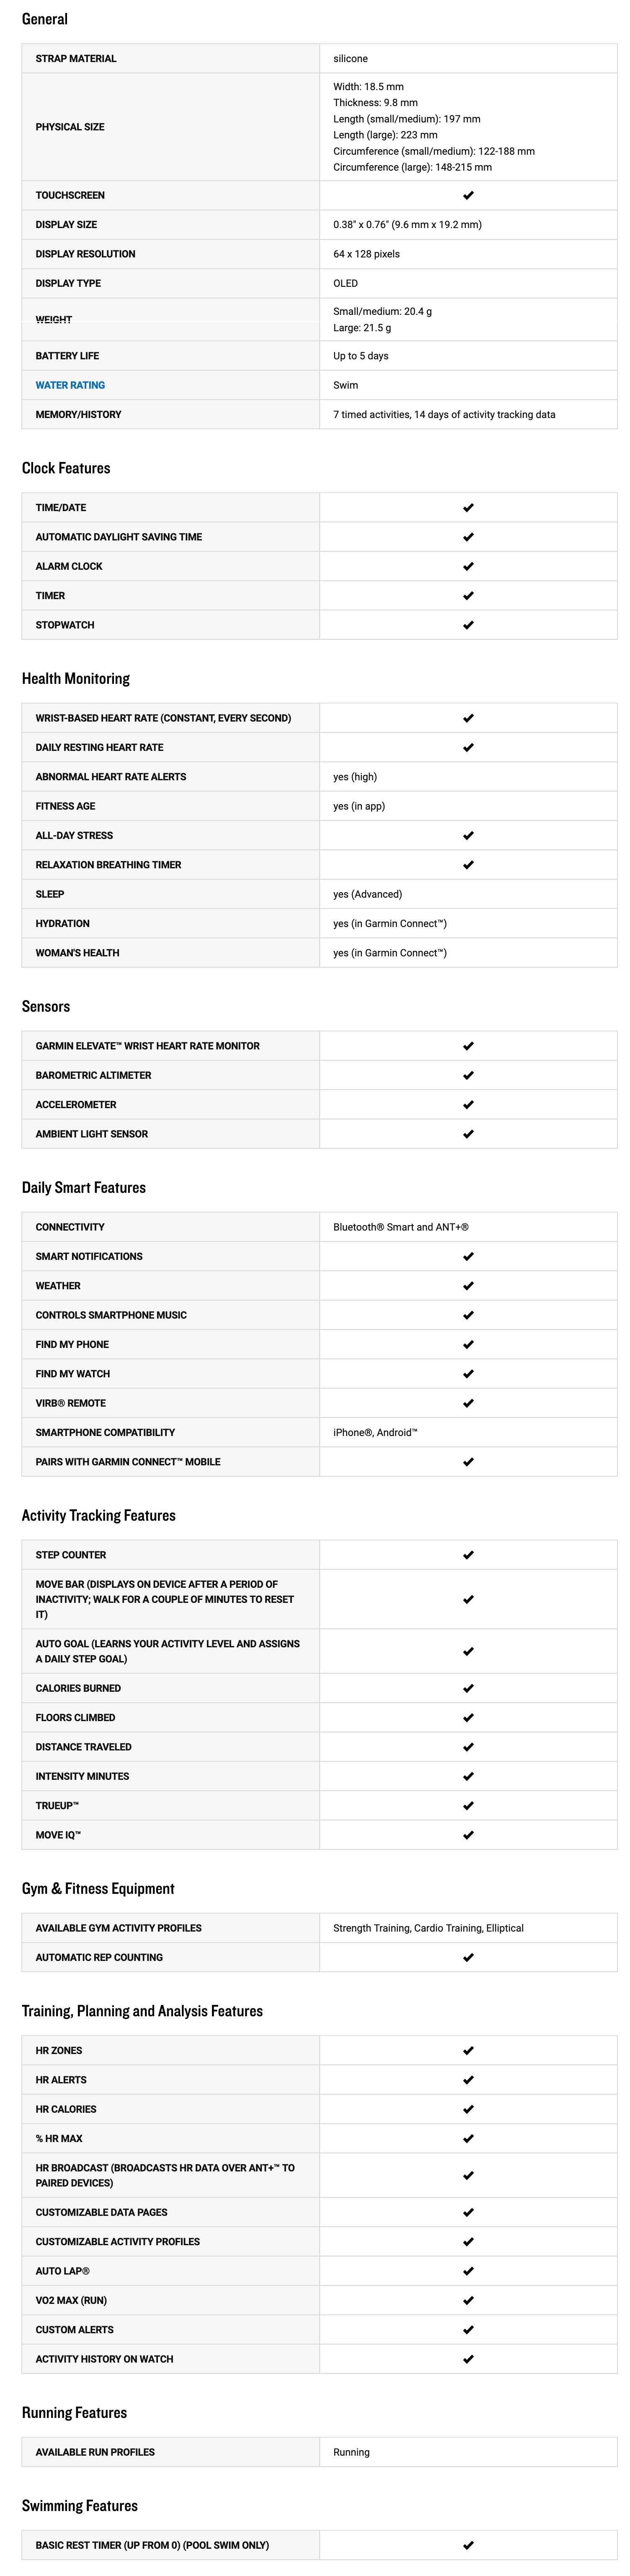Screen dimensions: 630x2576
Task: Click the Daily Smart Features heading
Action: click(84, 1188)
